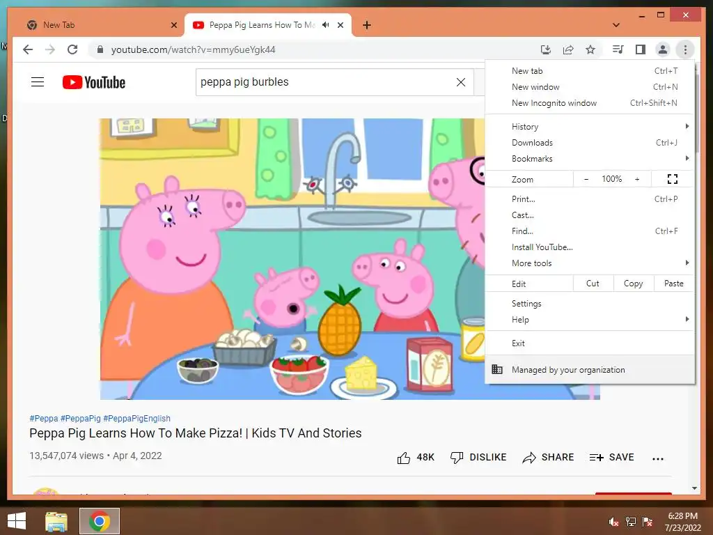
Task: Mute the tab using the speaker icon
Action: coord(326,25)
